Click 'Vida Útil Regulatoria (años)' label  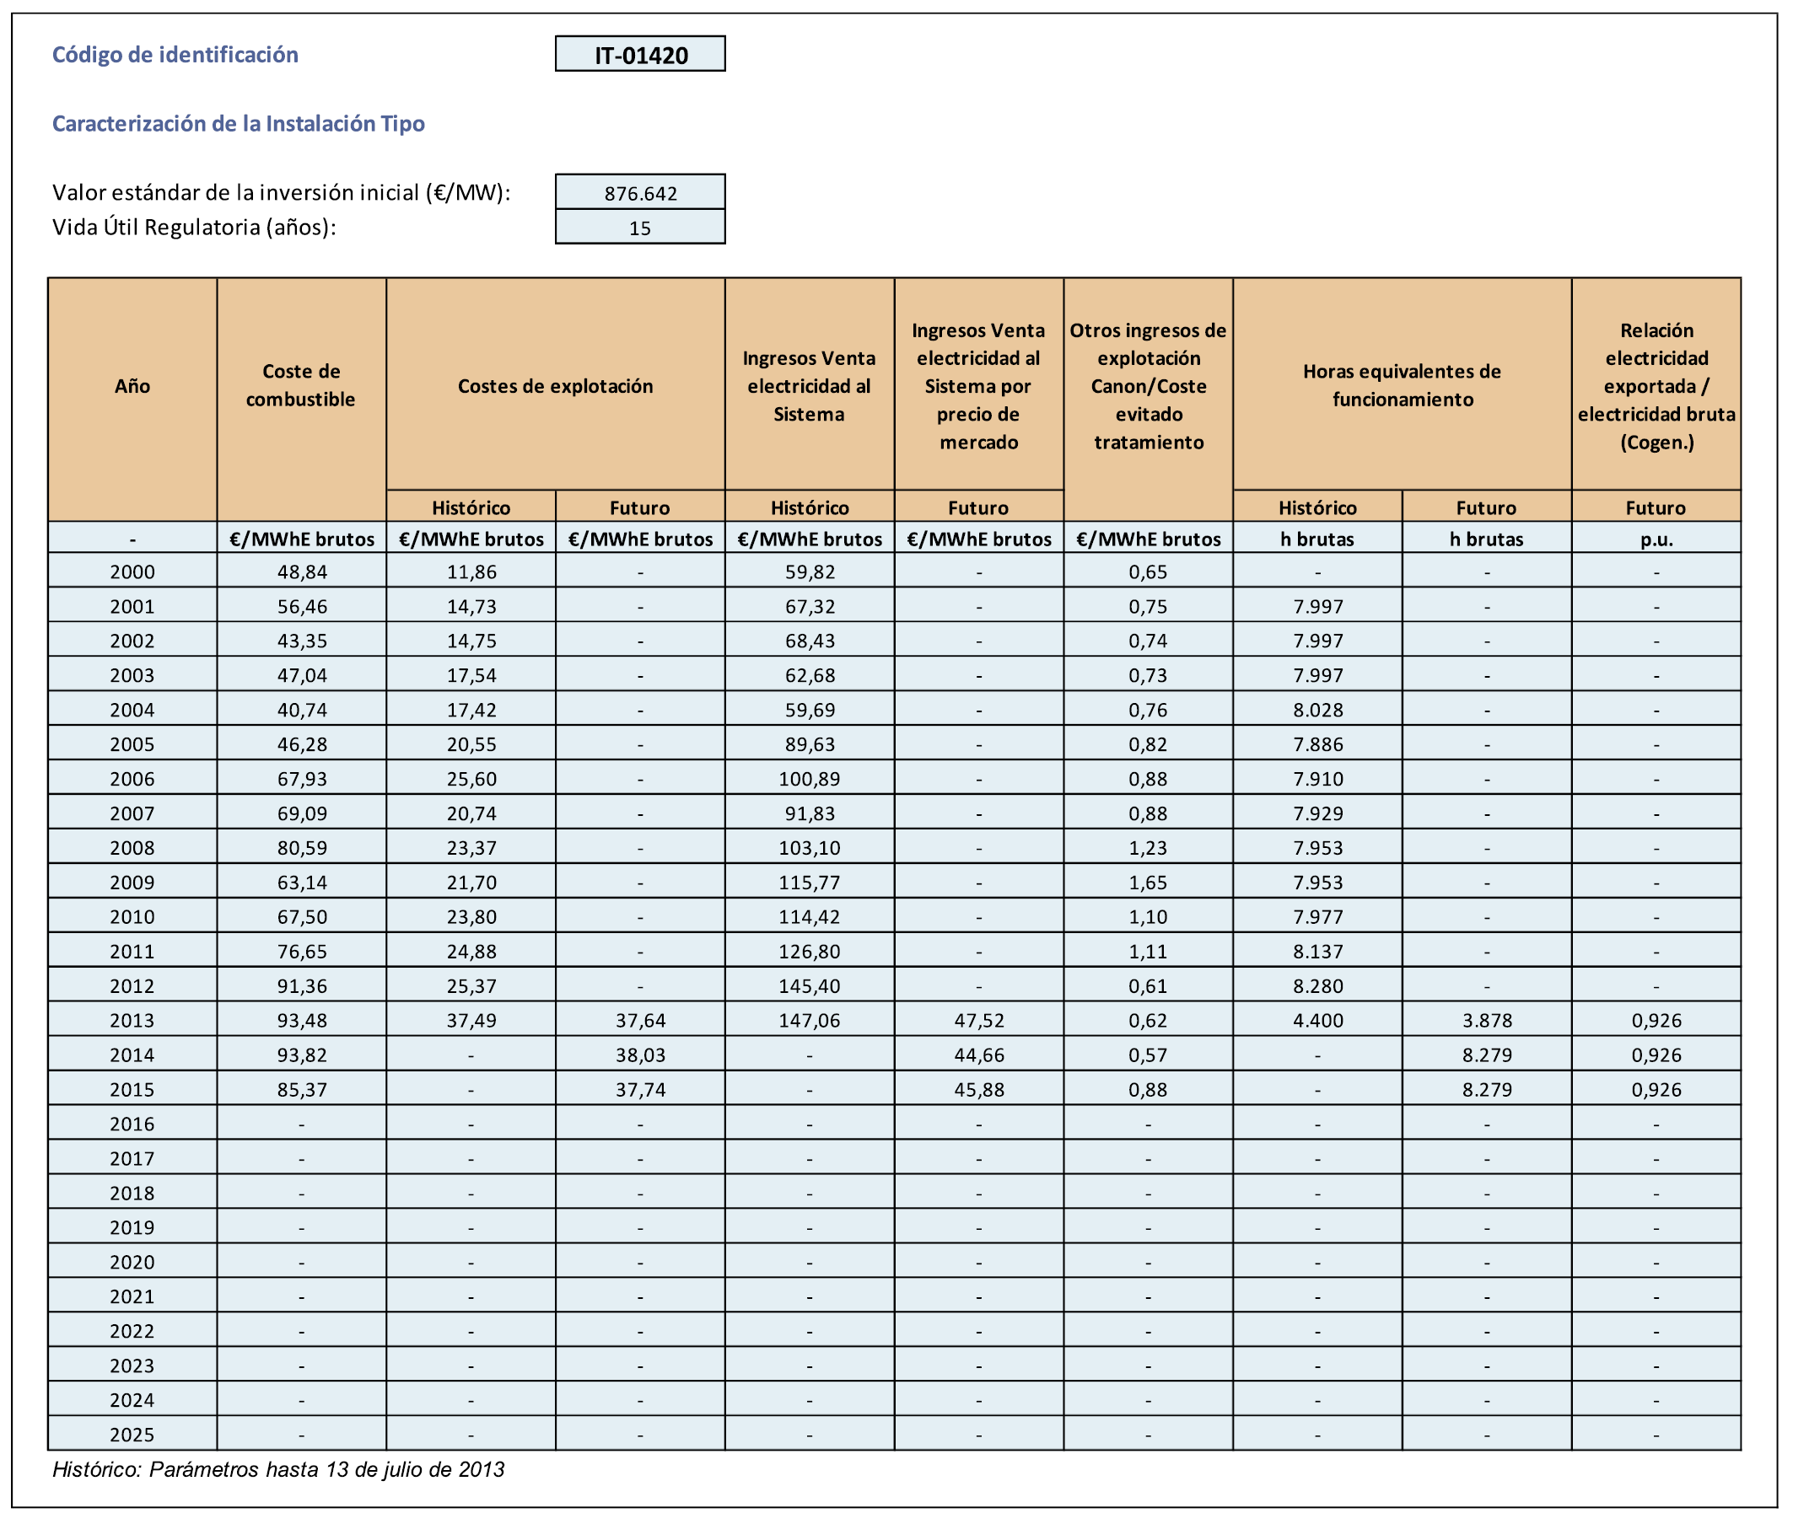(x=194, y=228)
